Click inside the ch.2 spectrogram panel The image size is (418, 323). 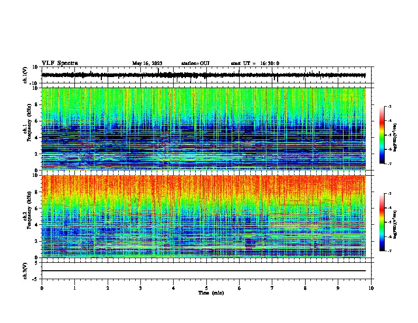204,216
